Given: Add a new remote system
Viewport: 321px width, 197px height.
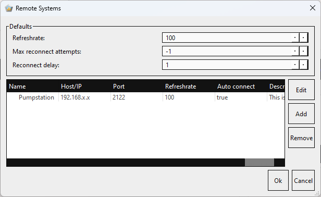Looking at the screenshot, I should [x=301, y=114].
